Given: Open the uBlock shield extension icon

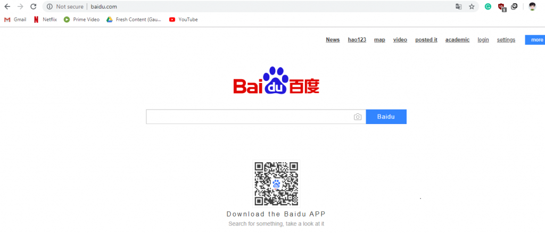Looking at the screenshot, I should (x=501, y=6).
